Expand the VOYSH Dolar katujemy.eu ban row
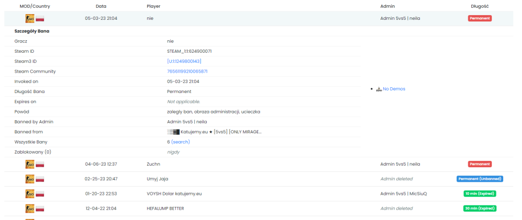522x220 pixels. coord(259,194)
